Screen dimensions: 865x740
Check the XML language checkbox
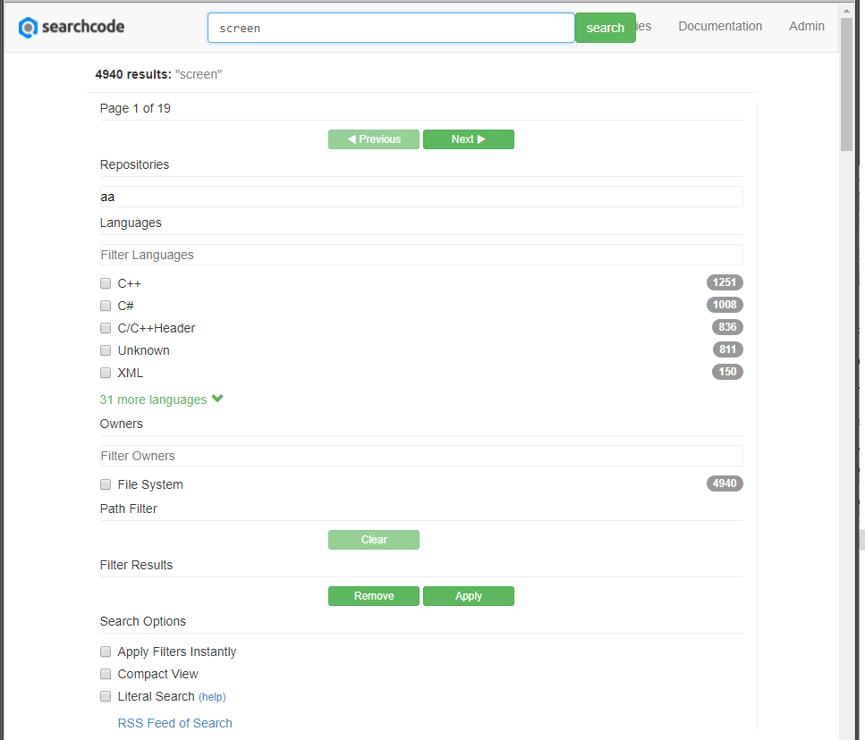106,373
